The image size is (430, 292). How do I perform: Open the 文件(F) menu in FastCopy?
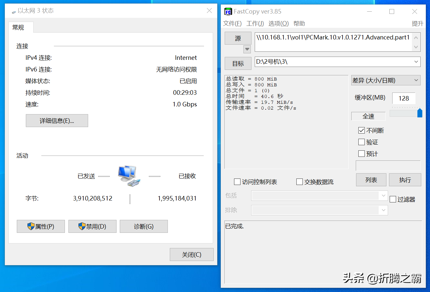pyautogui.click(x=232, y=24)
